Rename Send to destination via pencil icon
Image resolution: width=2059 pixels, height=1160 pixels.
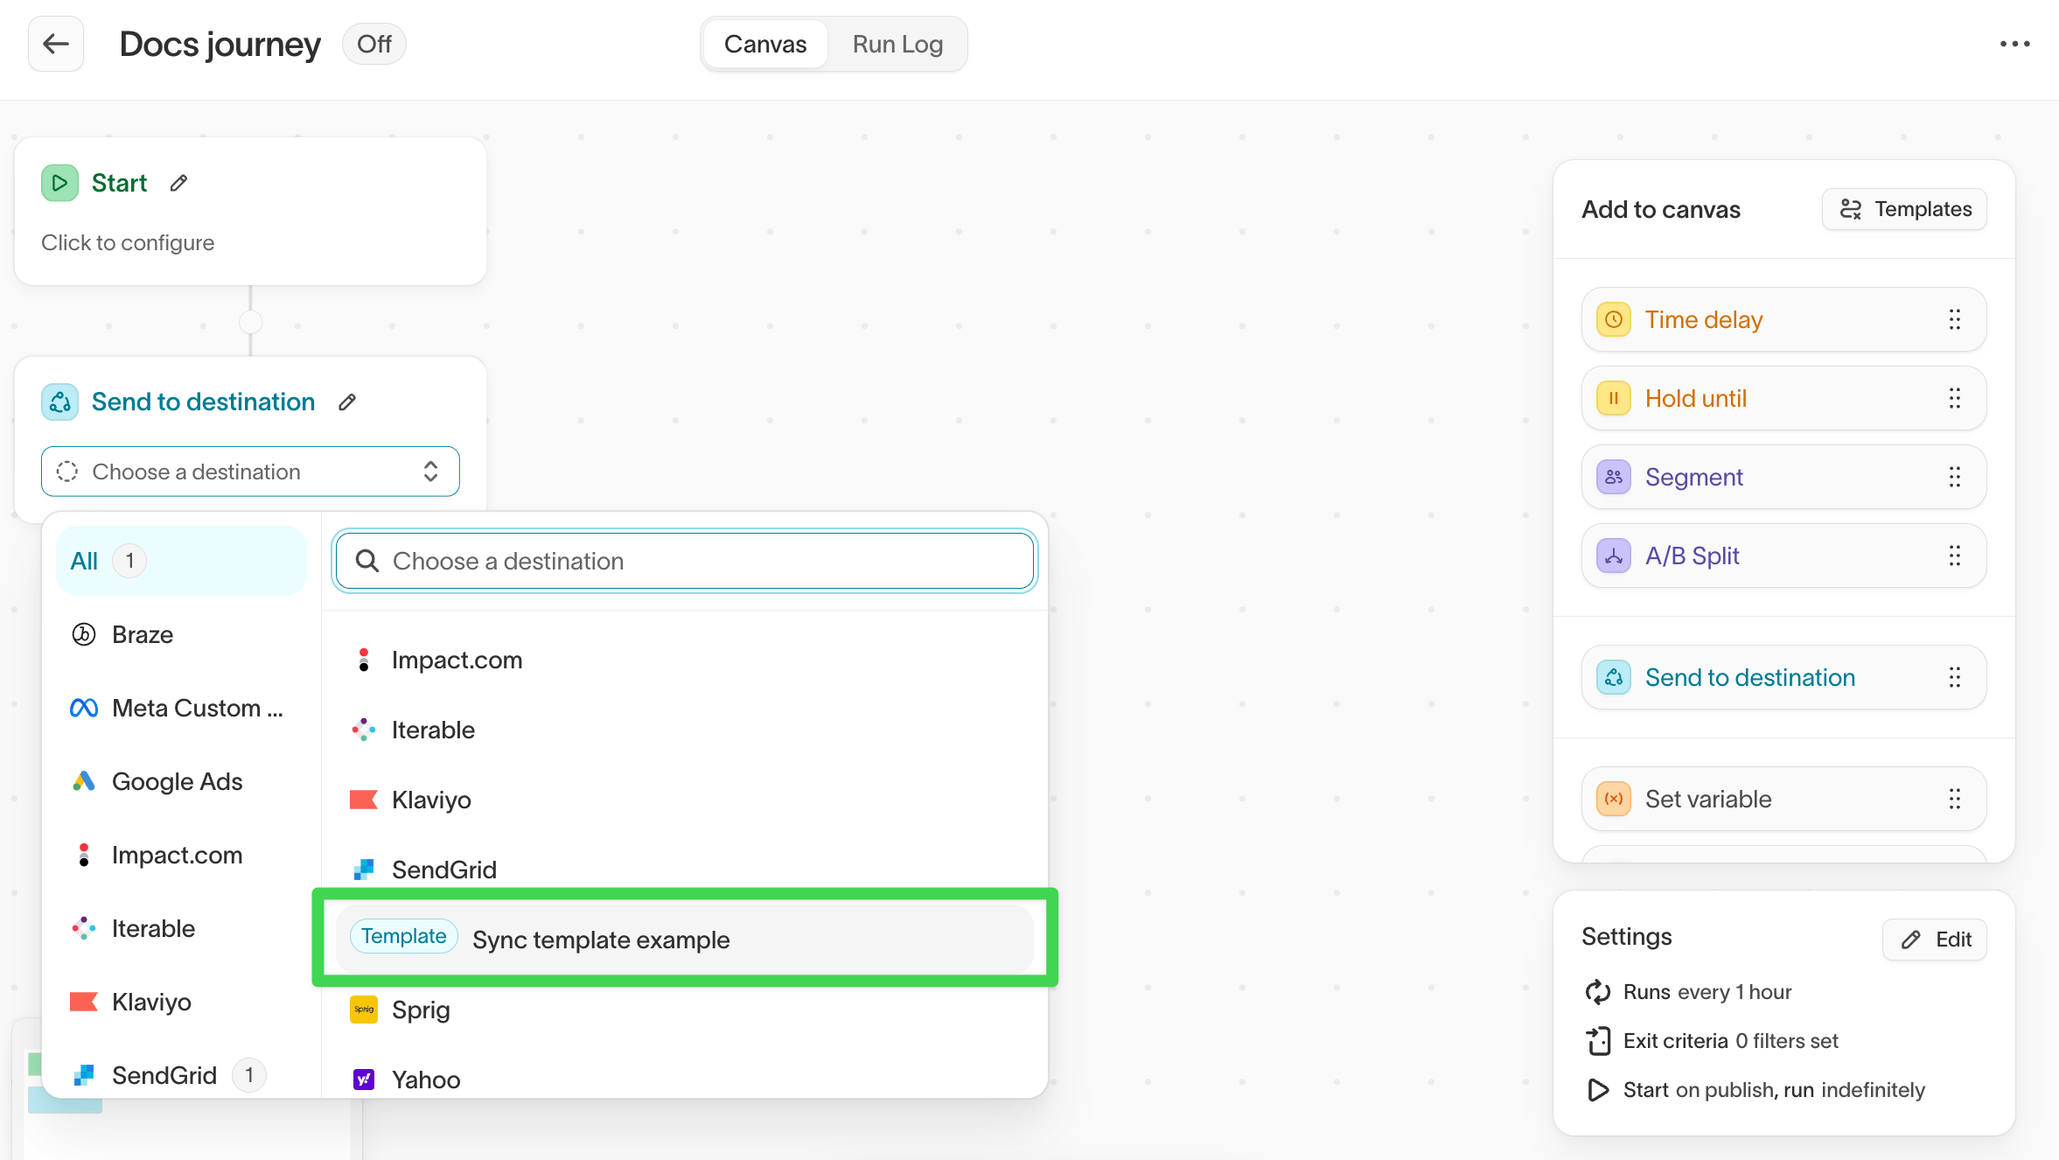tap(347, 402)
